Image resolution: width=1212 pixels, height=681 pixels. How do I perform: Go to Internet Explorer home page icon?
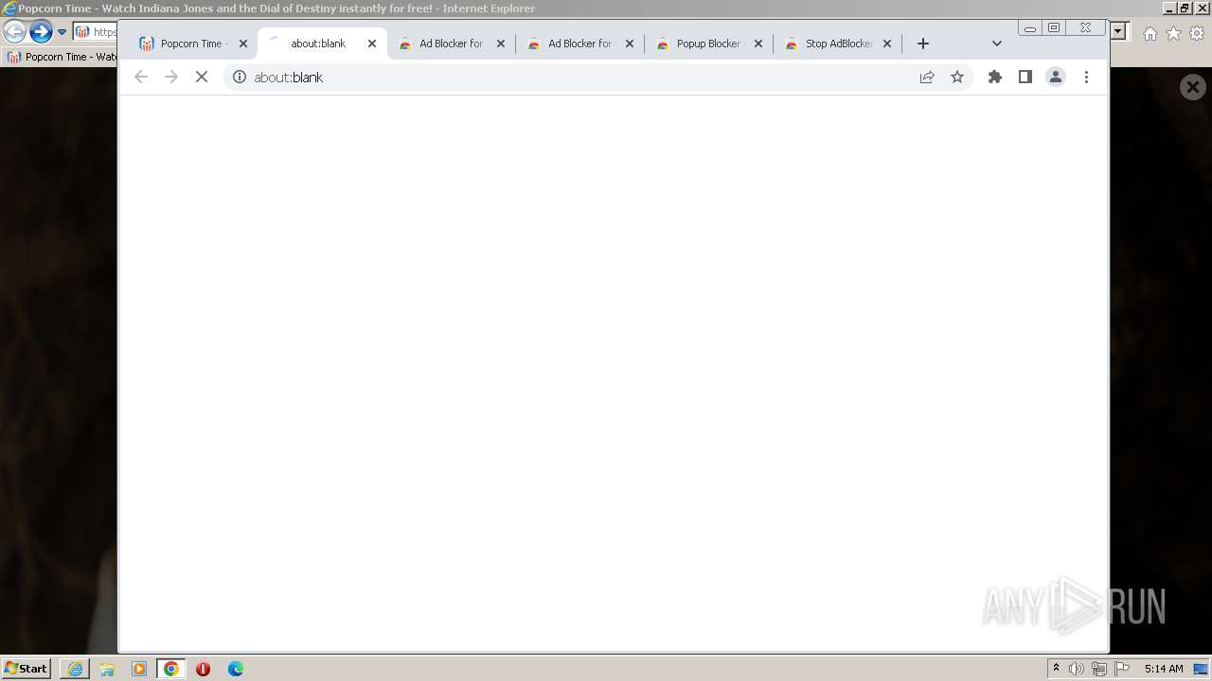point(1150,33)
